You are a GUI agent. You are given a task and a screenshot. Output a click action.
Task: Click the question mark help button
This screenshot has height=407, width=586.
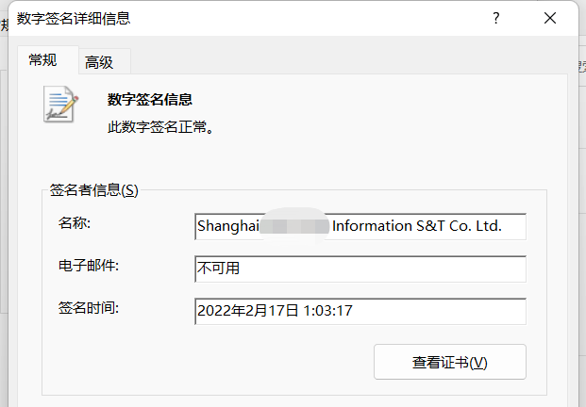tap(496, 18)
